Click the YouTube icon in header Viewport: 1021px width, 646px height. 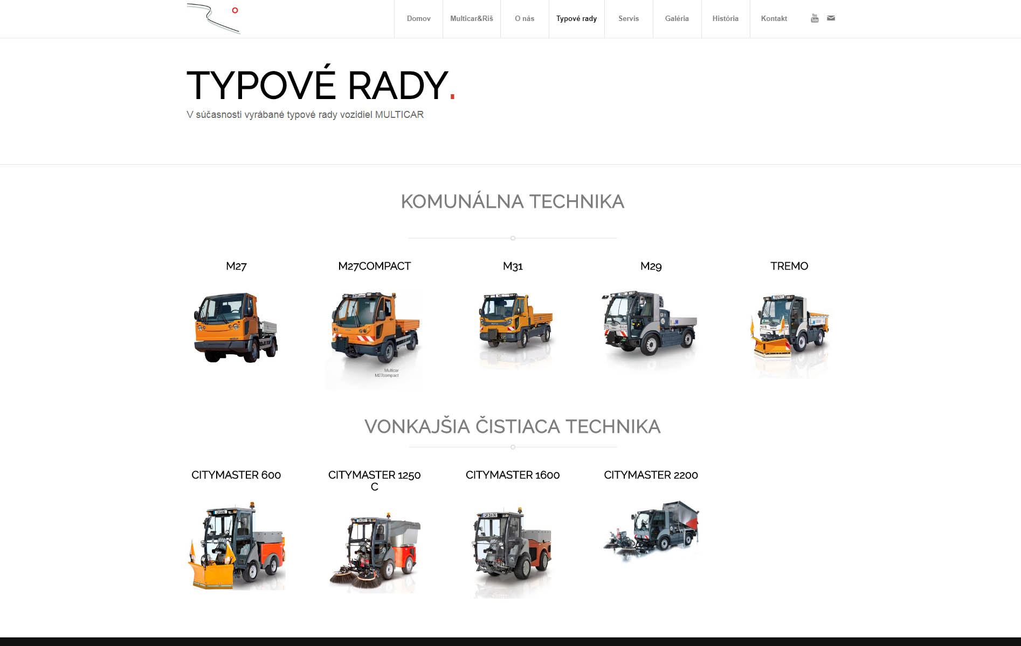814,18
